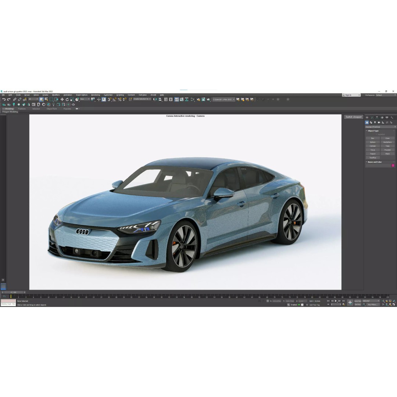Click the Teapot primitive button
Image resolution: width=397 pixels, height=397 pixels.
[x=373, y=154]
